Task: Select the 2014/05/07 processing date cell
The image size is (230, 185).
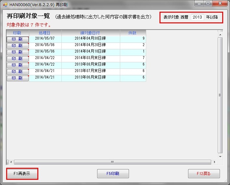Action: click(45, 39)
